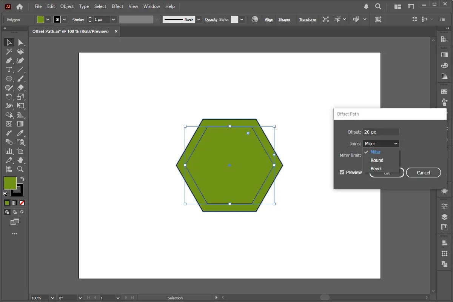Open the Object menu
453x302 pixels.
(x=67, y=6)
